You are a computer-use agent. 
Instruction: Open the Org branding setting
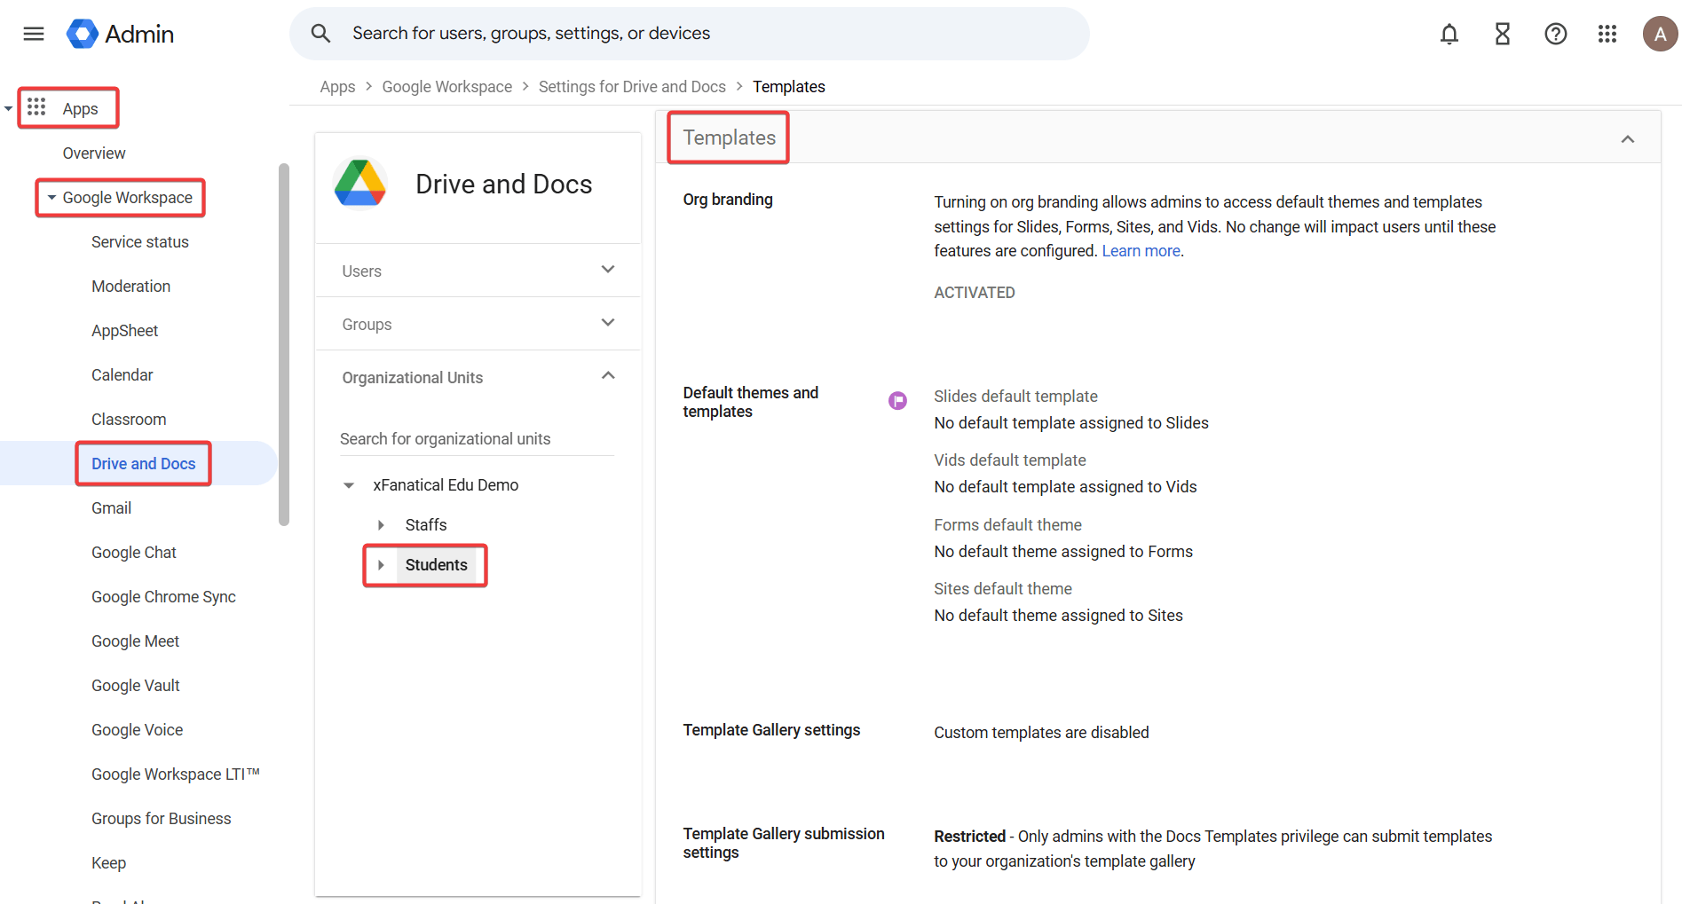[728, 200]
